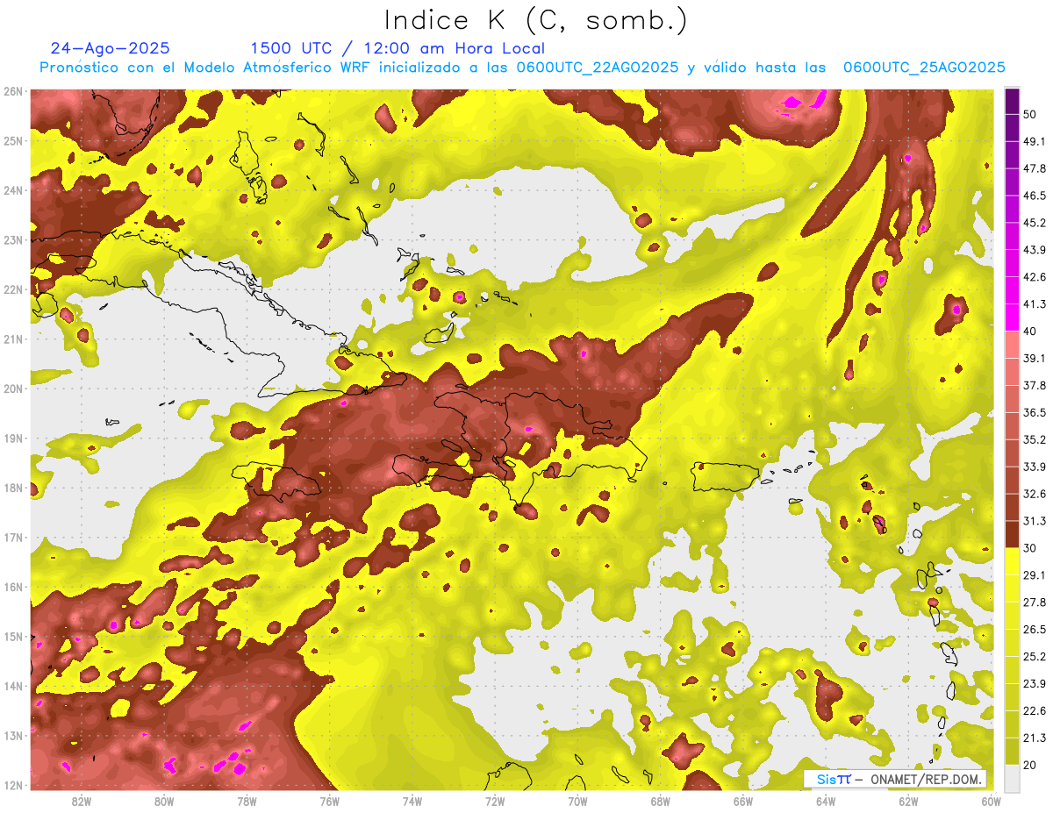The width and height of the screenshot is (1053, 813).
Task: Click the colorbar value "20" near the bottom
Action: pyautogui.click(x=1030, y=765)
